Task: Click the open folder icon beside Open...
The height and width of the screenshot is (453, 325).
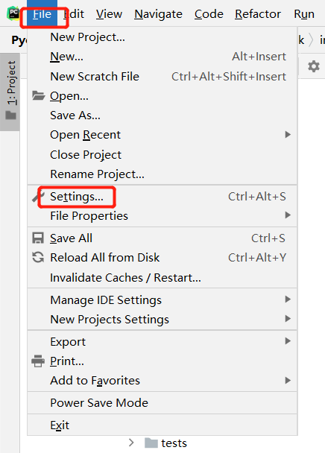Action: [38, 95]
